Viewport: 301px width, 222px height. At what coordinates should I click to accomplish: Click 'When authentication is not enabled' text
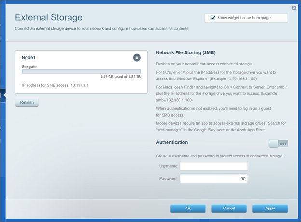tap(213, 112)
